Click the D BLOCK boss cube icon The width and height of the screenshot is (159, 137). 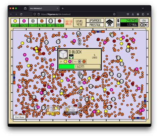[x=63, y=54]
